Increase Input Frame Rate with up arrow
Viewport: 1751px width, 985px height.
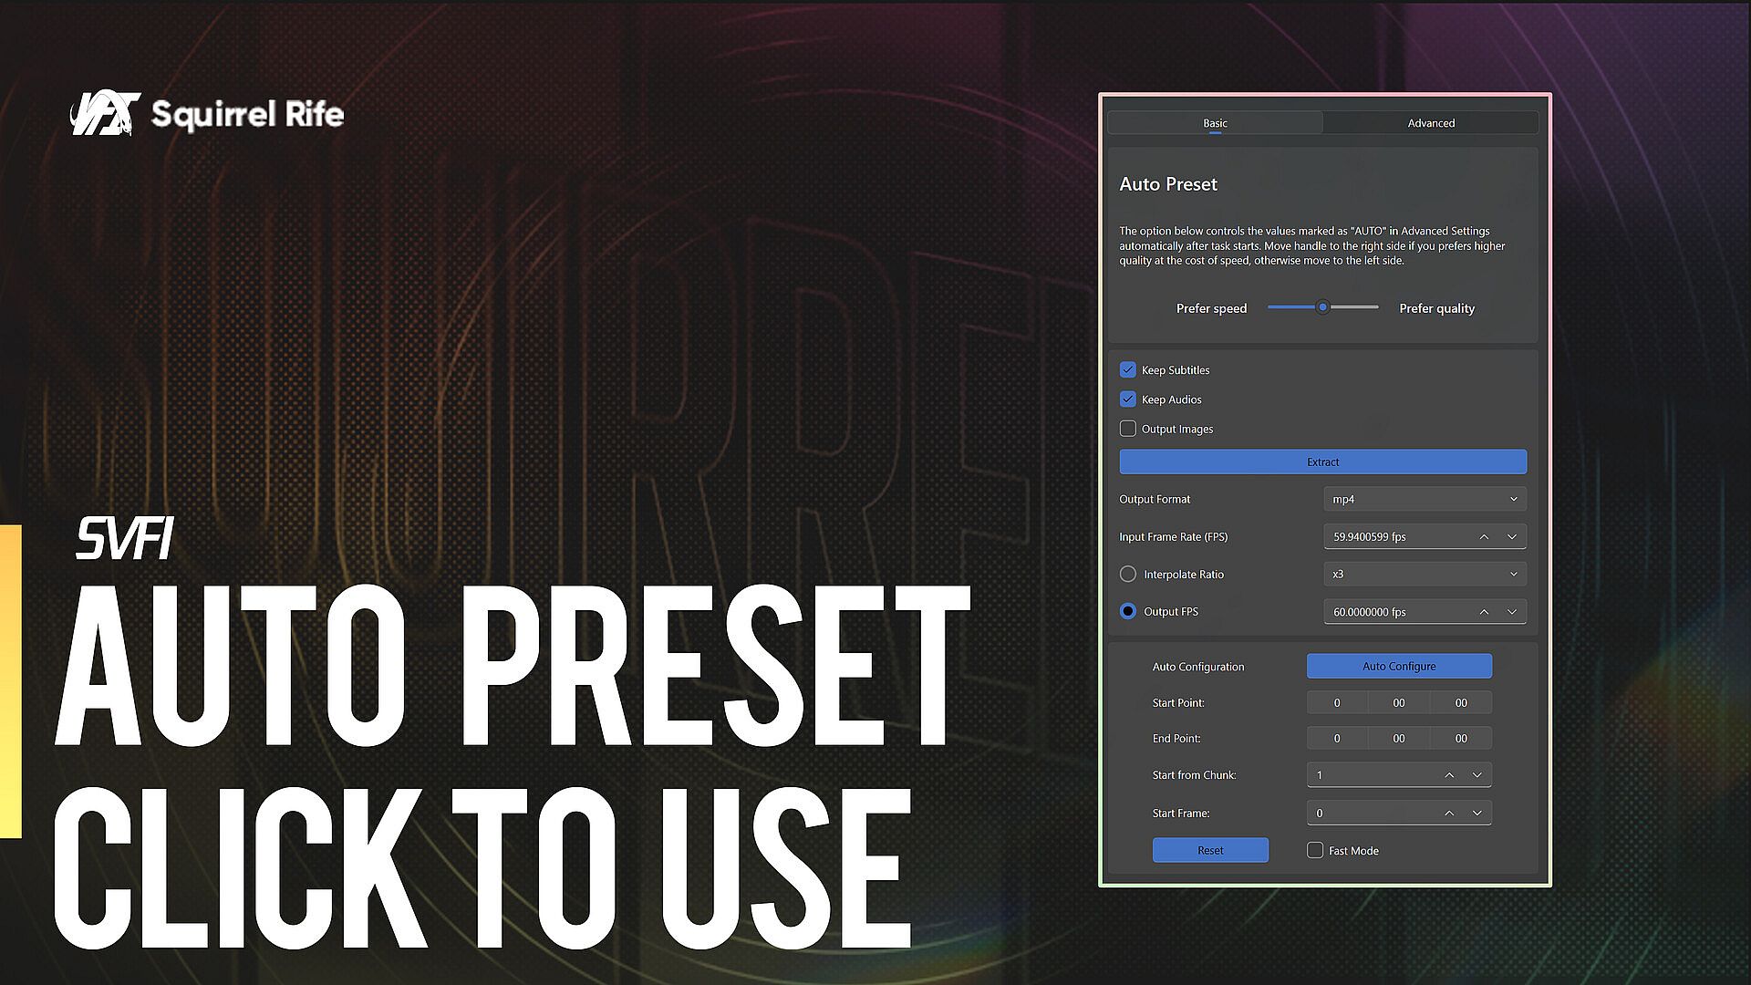click(1484, 537)
